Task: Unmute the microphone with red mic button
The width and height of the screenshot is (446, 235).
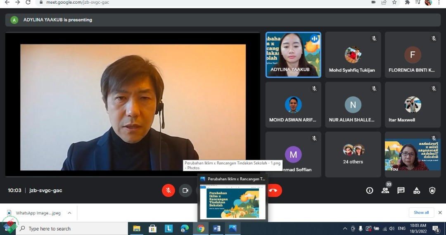Action: (168, 191)
